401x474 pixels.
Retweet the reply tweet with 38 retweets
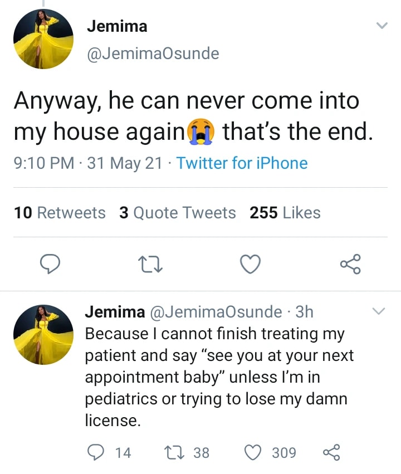click(174, 452)
